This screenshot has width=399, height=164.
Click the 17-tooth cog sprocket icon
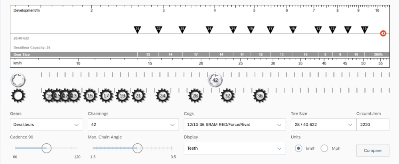[106, 96]
